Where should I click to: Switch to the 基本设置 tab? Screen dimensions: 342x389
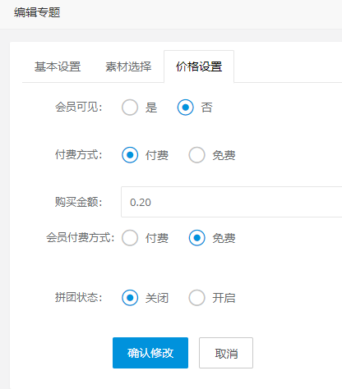(x=58, y=66)
